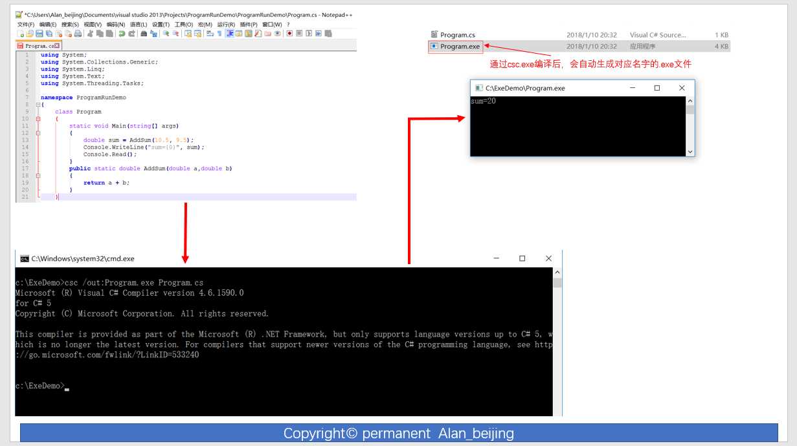Image resolution: width=797 pixels, height=446 pixels.
Task: Click 'namespace ProgramRunDemo' code line
Action: click(84, 97)
